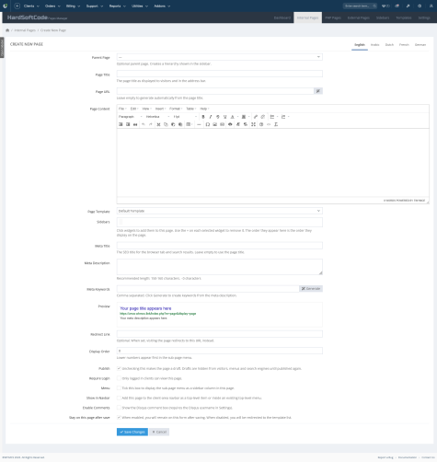Open the help icon in top bar
Image resolution: width=437 pixels, height=462 pixels.
(420, 6)
